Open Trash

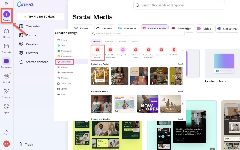[x=25, y=144]
